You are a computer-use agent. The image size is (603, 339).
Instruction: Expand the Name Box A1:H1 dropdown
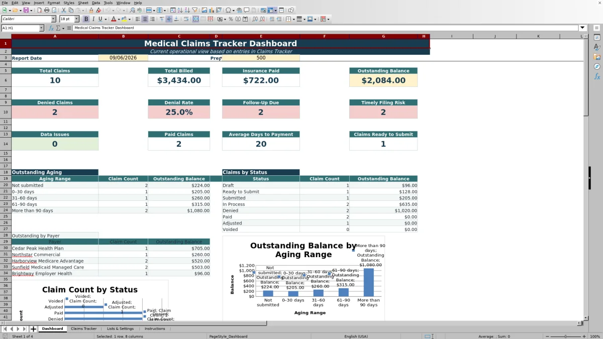coord(42,28)
